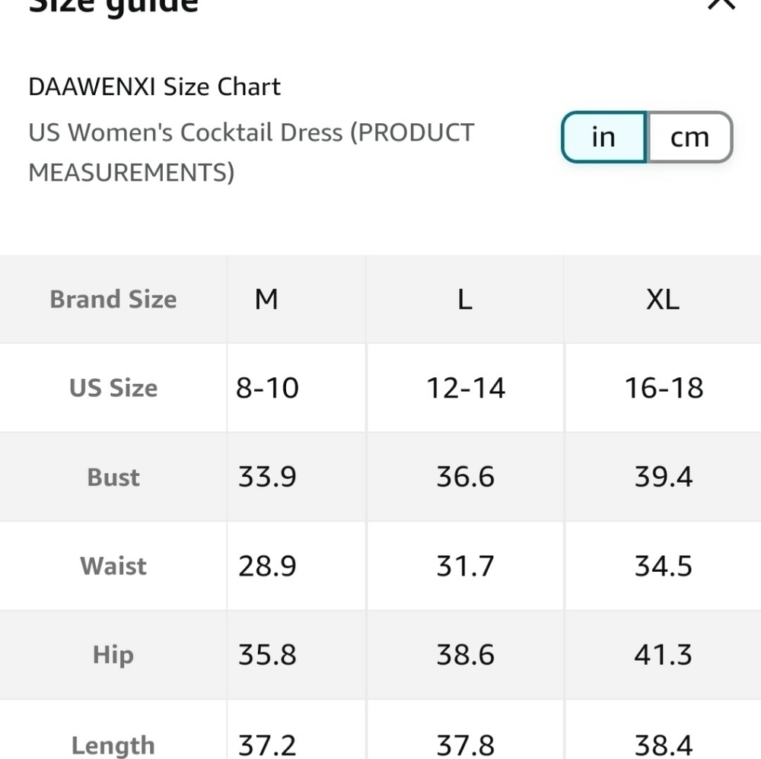Click the Hip row label

pos(113,656)
